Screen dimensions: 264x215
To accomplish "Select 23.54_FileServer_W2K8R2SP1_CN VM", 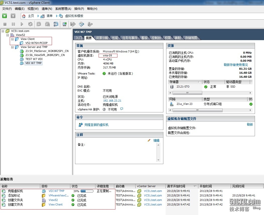I will click(x=47, y=51).
